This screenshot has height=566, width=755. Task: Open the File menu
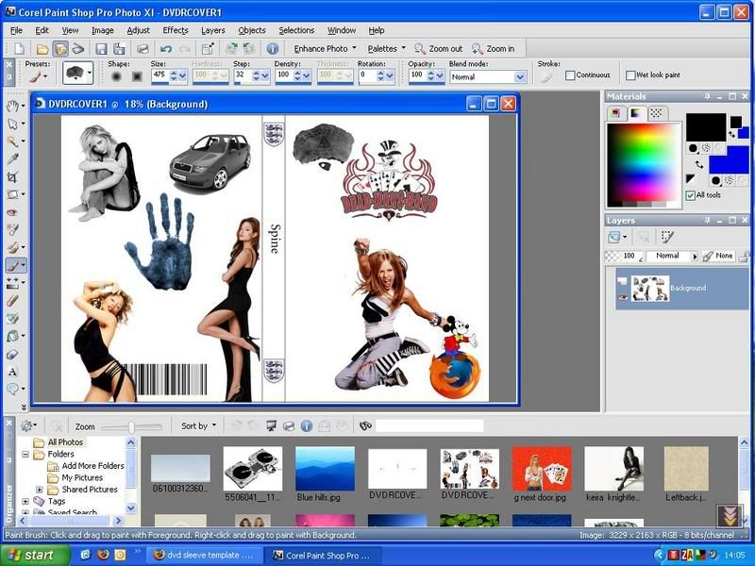pos(16,30)
